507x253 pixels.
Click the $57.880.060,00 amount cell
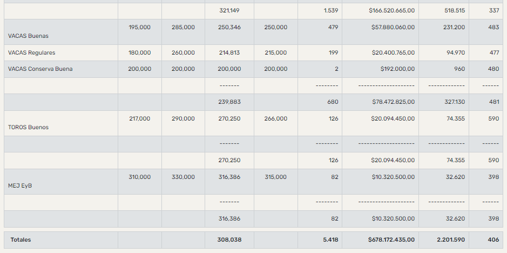(x=393, y=27)
